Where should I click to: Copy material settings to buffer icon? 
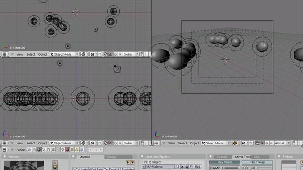128,162
